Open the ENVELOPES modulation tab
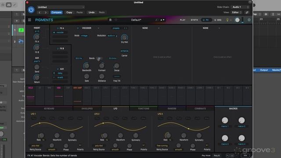281x158 pixels. 87,108
